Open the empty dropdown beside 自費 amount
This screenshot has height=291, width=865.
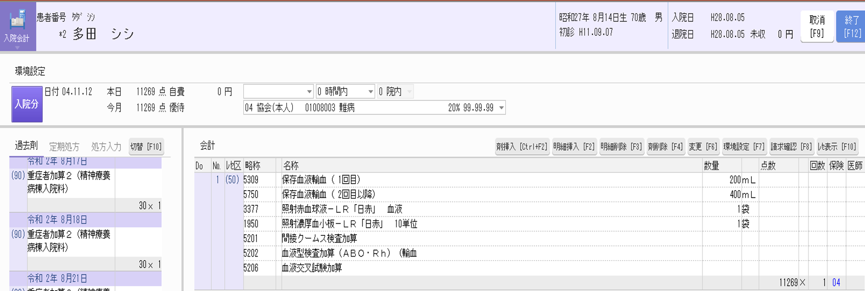click(x=278, y=92)
